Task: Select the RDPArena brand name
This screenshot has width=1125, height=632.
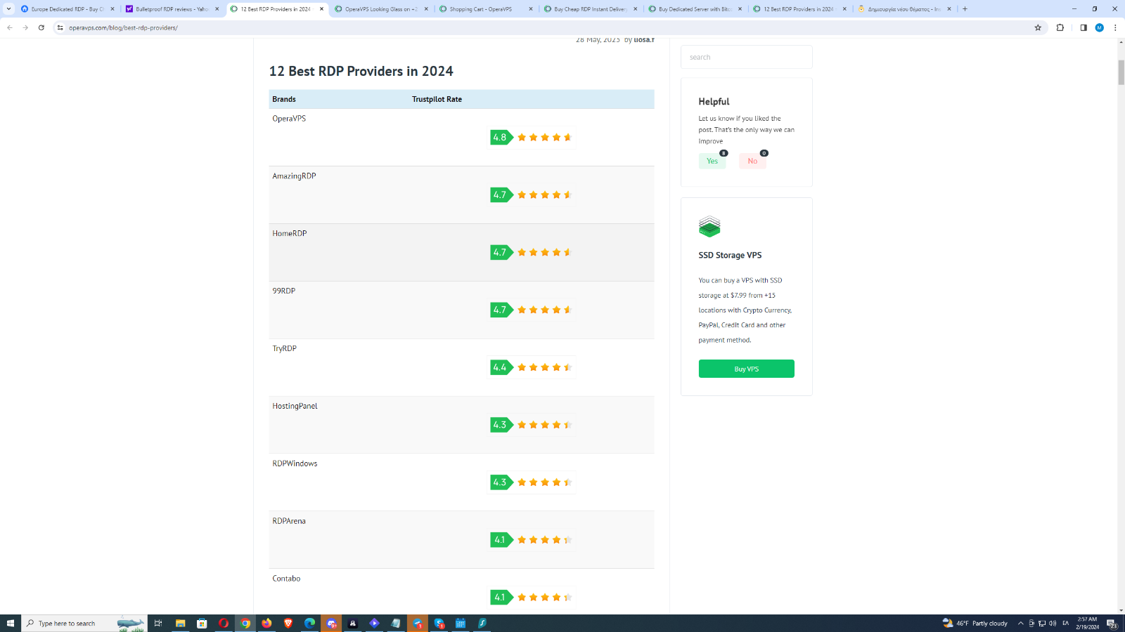Action: point(289,522)
